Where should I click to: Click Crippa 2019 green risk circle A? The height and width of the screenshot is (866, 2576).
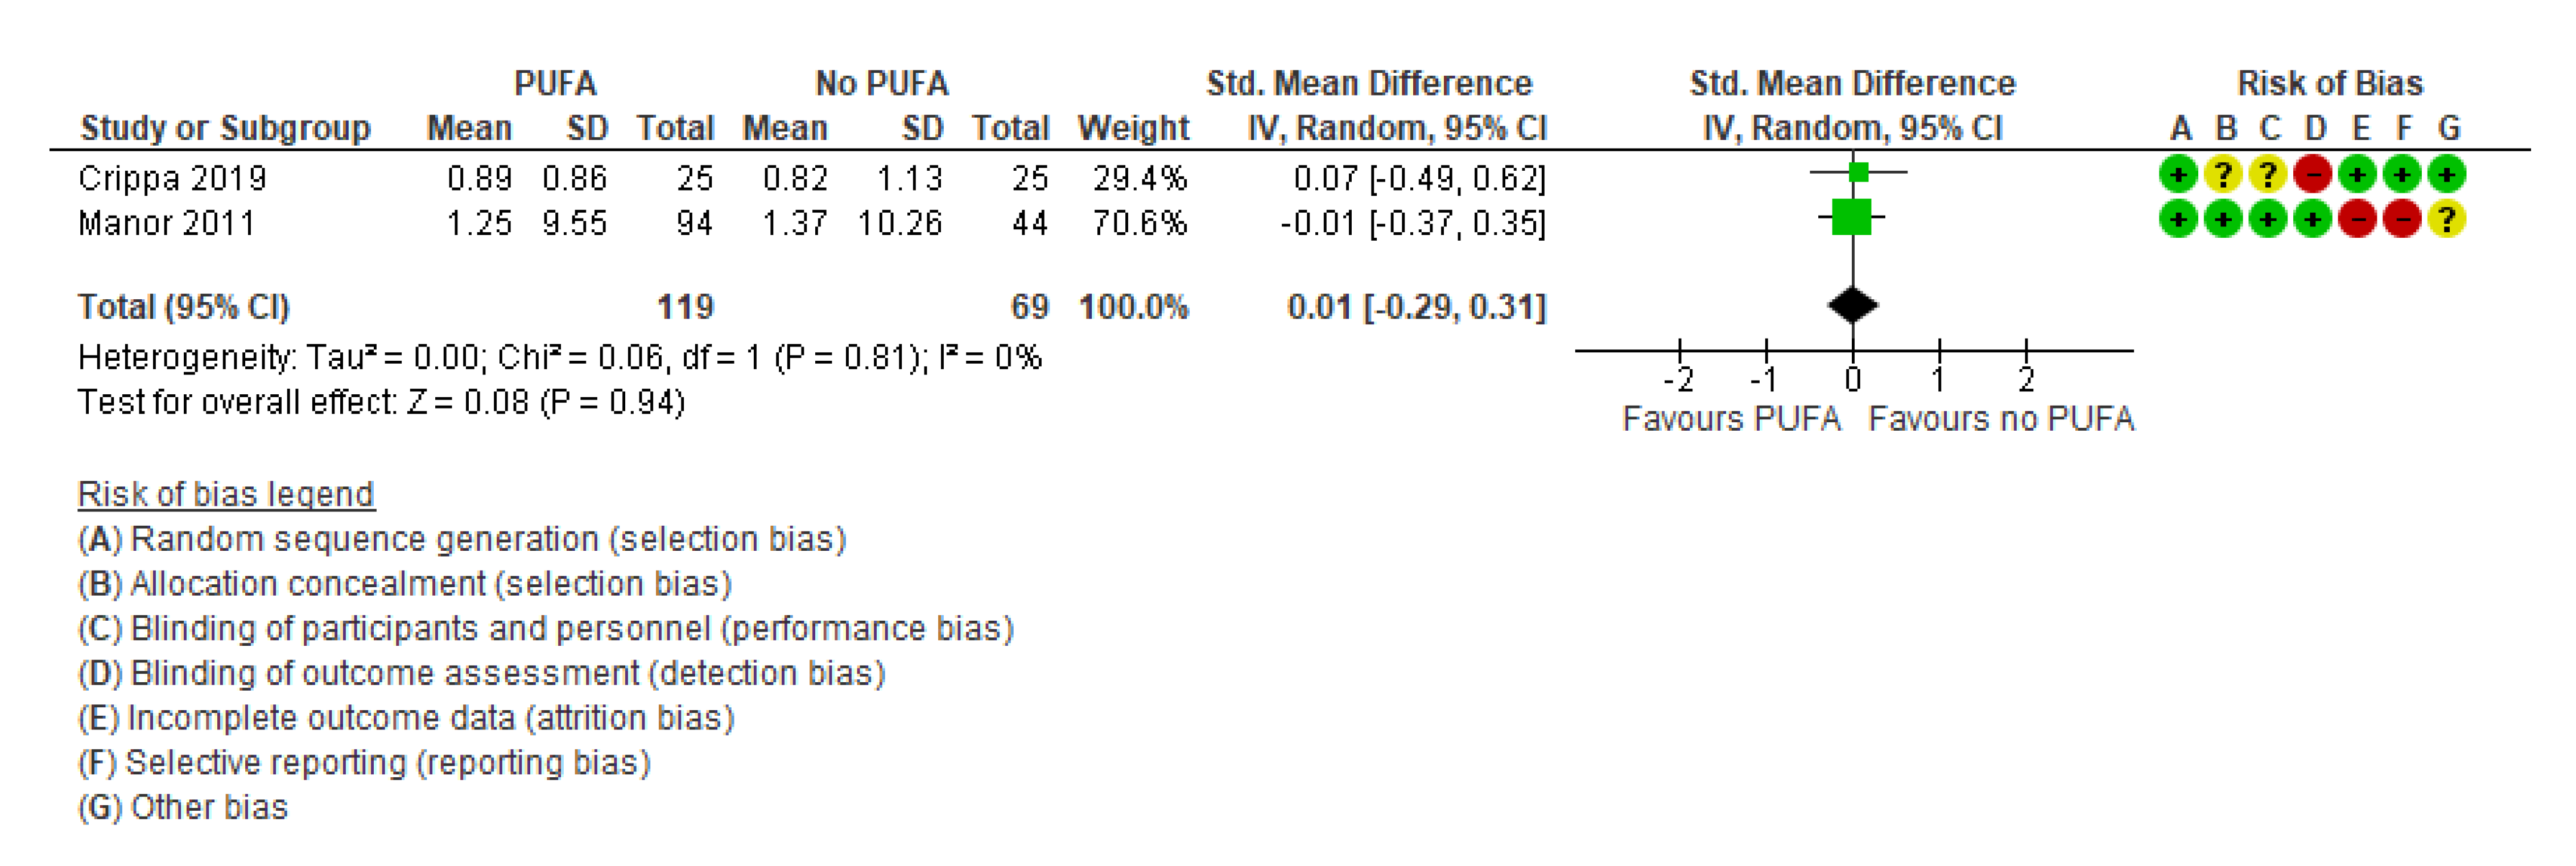click(x=2178, y=174)
